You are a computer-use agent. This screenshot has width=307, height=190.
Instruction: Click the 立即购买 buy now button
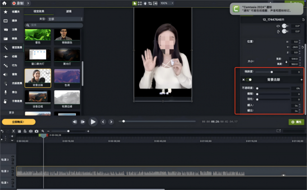point(19,122)
